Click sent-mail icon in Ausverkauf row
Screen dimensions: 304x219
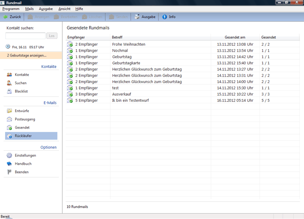(x=70, y=94)
